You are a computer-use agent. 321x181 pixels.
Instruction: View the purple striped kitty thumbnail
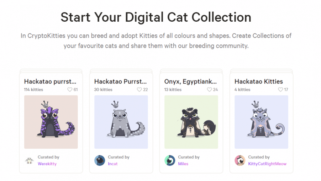[x=51, y=122]
